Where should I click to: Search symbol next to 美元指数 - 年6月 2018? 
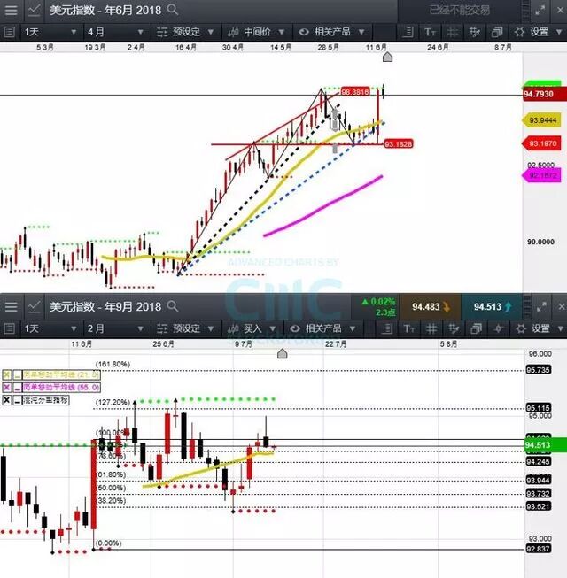tap(172, 9)
